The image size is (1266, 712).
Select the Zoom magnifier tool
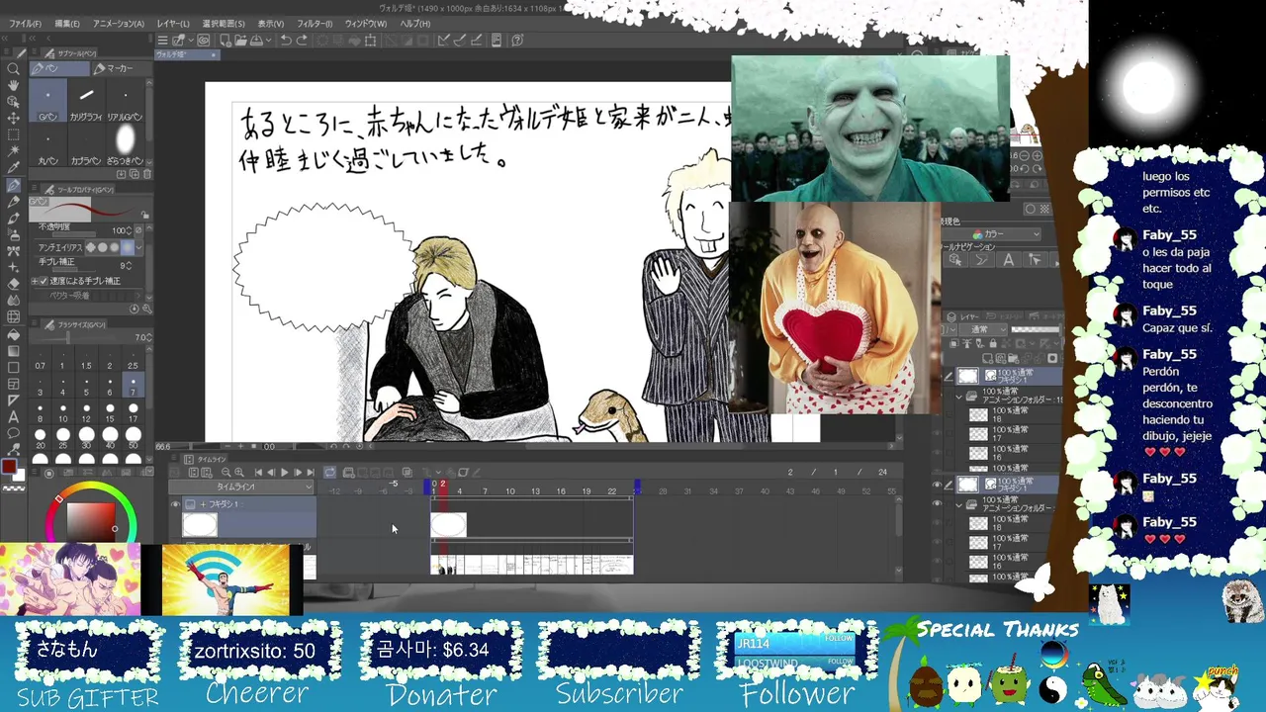tap(13, 69)
